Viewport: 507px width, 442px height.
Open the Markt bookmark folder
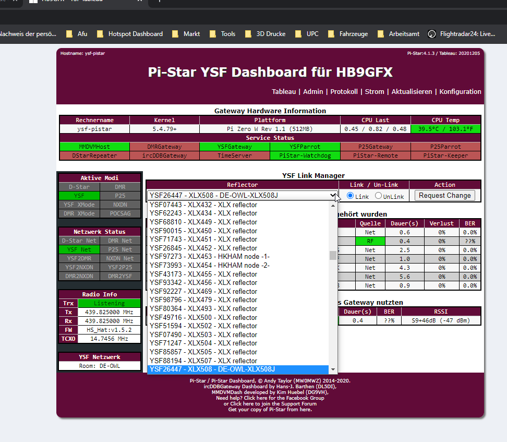tap(186, 34)
